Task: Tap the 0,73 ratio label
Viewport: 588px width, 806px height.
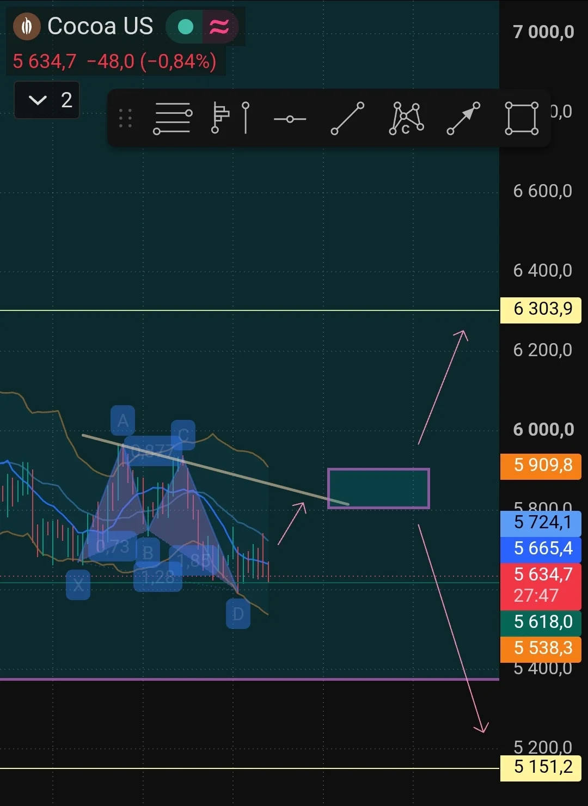Action: [x=112, y=546]
